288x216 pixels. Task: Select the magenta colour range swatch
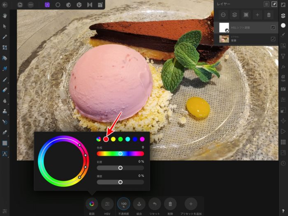(x=142, y=139)
